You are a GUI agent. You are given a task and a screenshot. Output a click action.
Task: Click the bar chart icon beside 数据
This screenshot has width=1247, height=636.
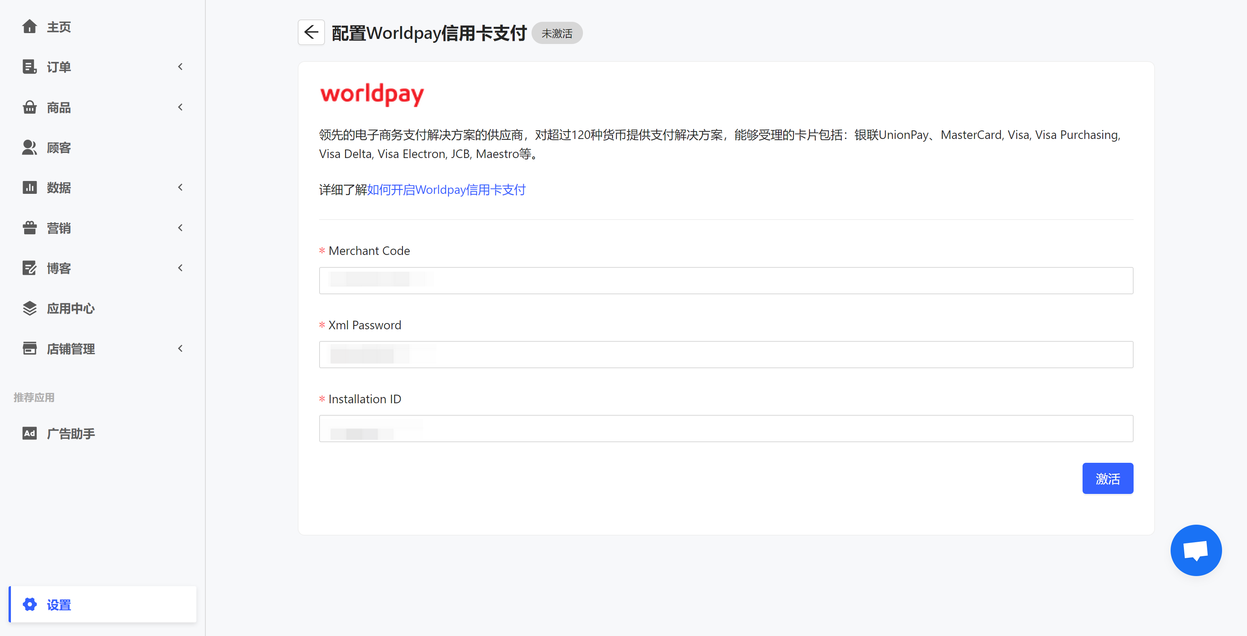(30, 187)
